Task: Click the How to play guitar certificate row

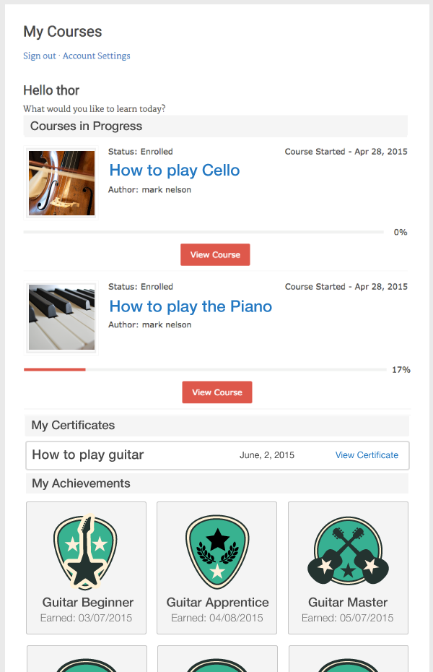Action: click(217, 455)
